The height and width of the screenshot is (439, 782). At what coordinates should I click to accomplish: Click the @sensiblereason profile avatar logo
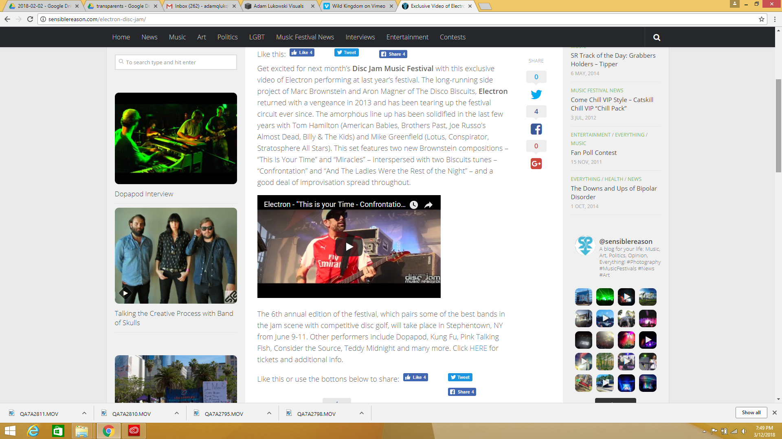584,245
